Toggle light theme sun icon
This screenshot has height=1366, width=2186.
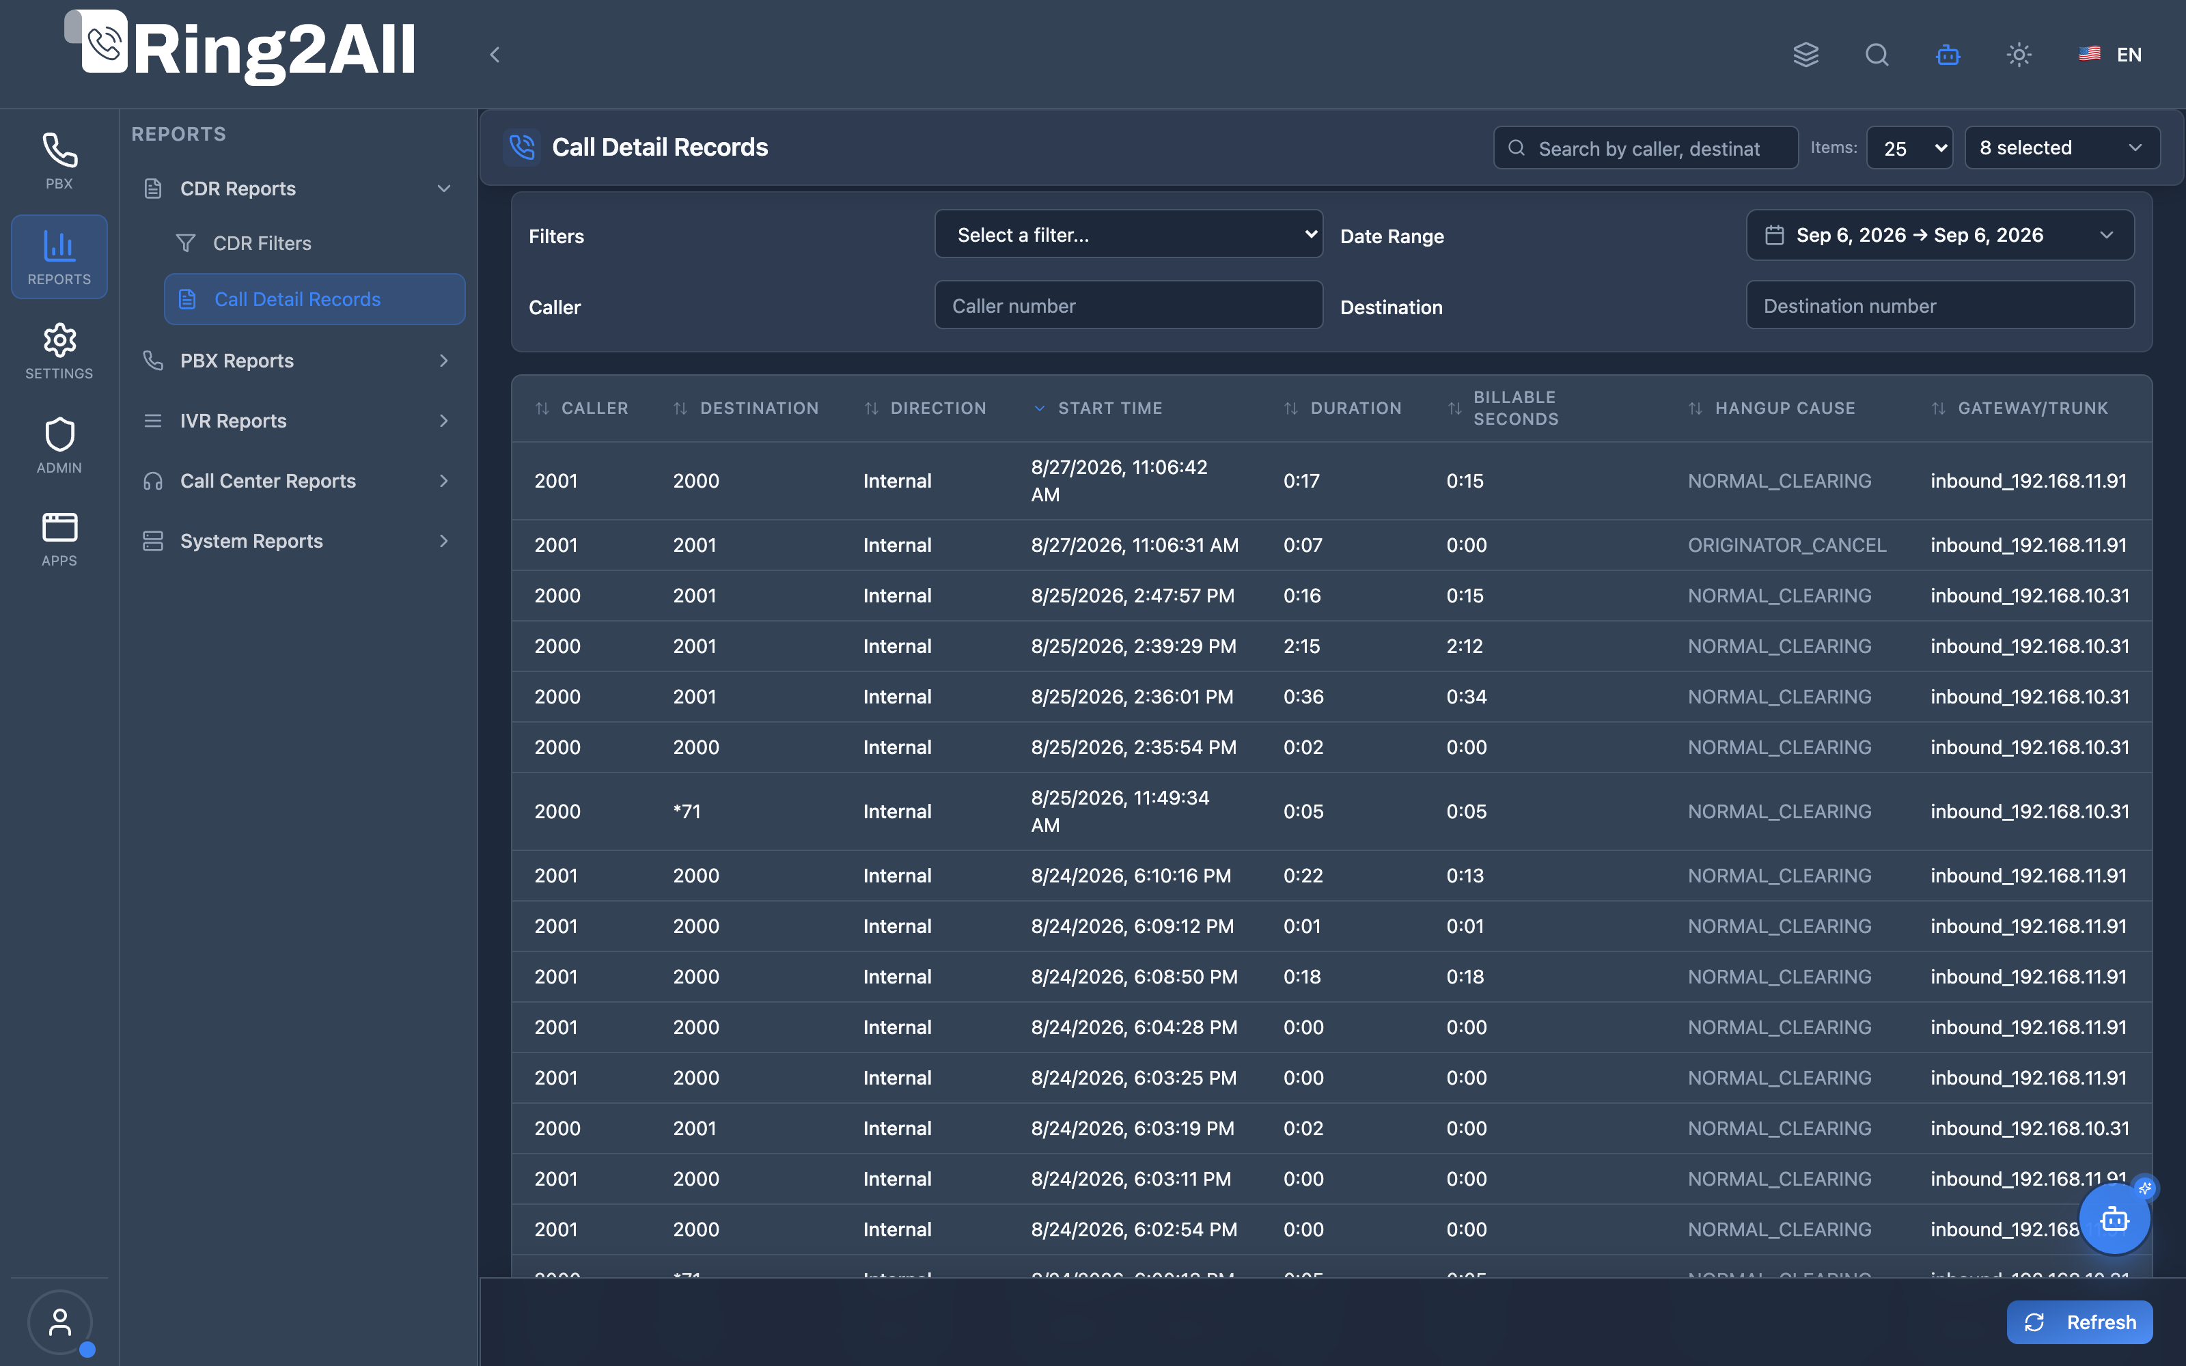pos(2019,55)
